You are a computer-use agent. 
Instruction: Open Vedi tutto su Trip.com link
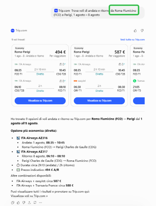tap(133, 40)
